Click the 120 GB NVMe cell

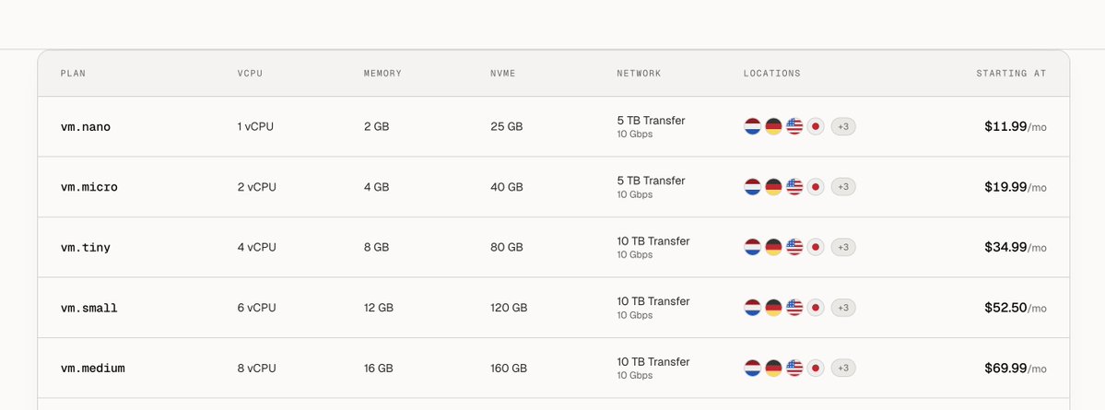coord(509,308)
